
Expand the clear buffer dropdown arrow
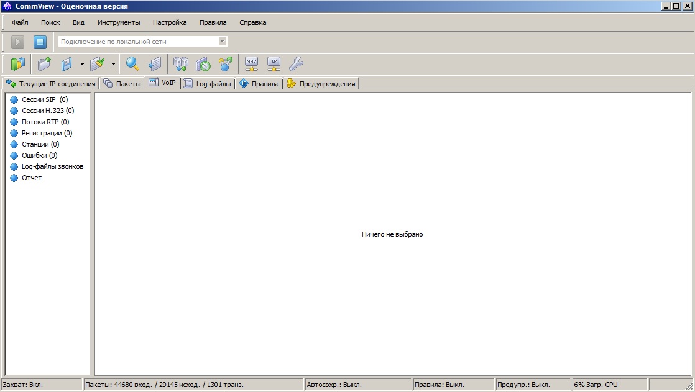click(x=114, y=64)
